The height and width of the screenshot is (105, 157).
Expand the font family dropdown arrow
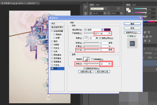105,9
